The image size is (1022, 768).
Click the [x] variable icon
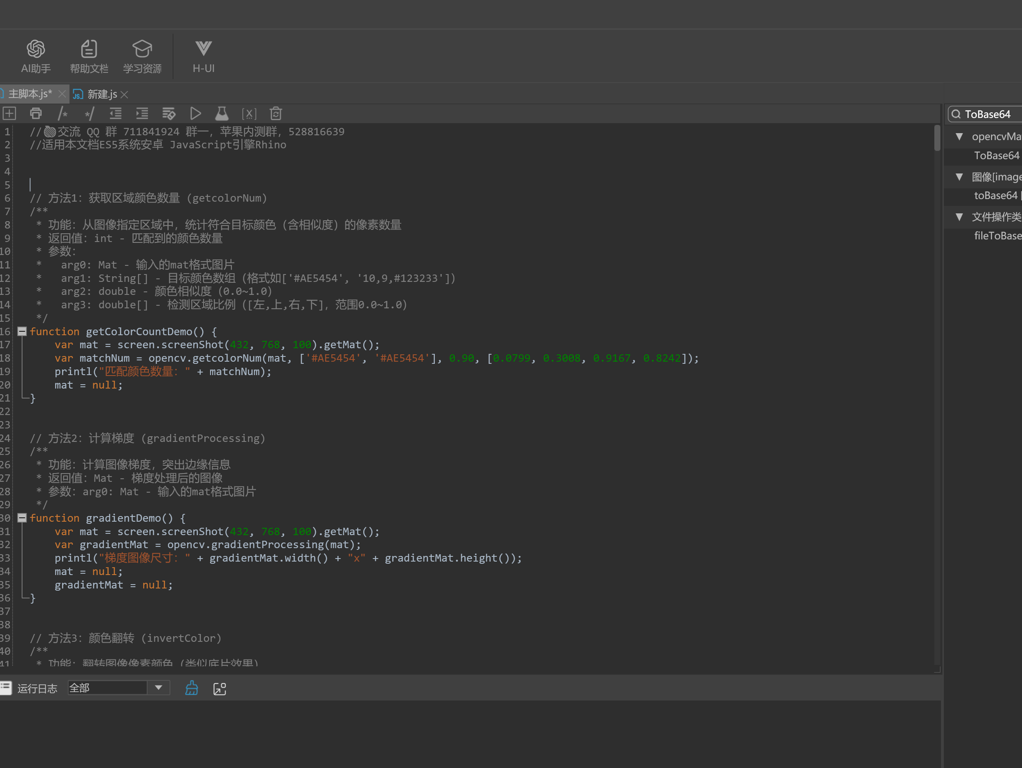(249, 114)
